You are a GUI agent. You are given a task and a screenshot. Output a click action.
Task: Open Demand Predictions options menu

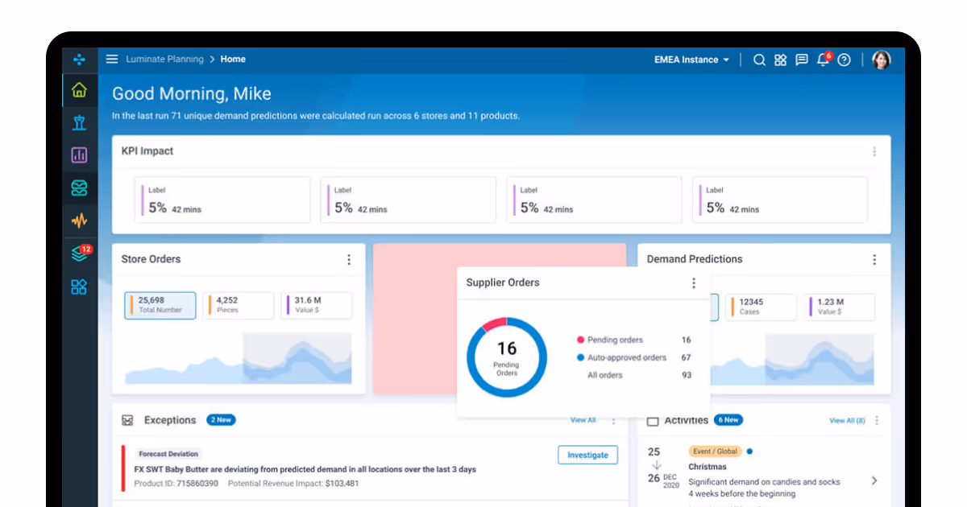pos(874,259)
